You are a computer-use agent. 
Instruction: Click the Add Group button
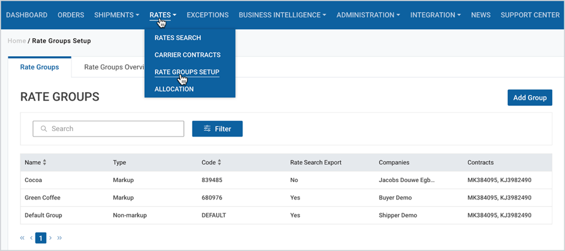pos(530,98)
